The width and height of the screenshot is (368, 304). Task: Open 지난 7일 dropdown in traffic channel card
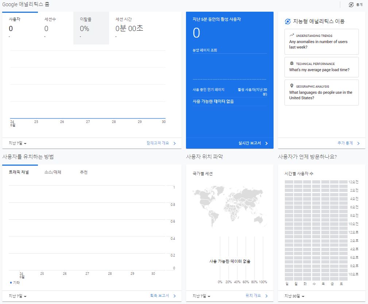18,296
